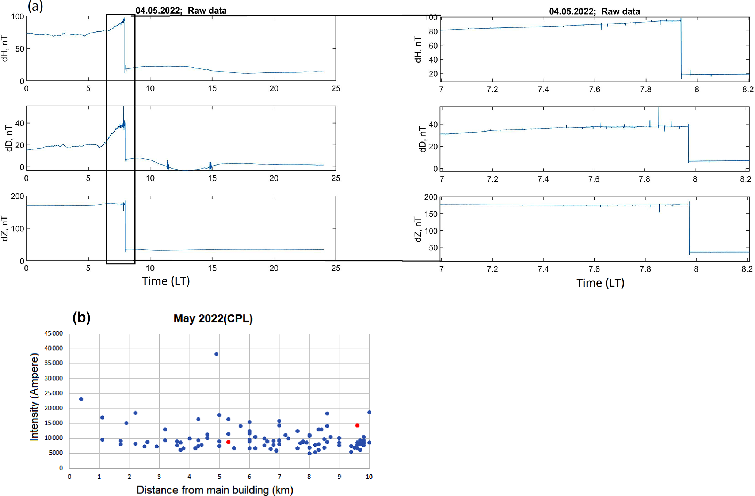This screenshot has height=496, width=755.
Task: Click the '(a)' panel label
Action: click(35, 5)
